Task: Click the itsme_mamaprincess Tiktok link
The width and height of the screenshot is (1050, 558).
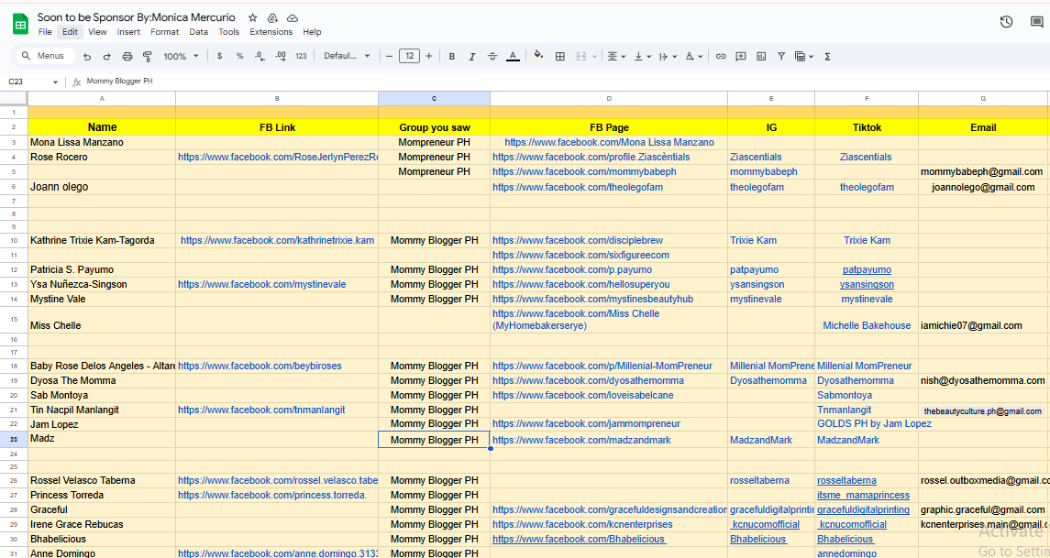Action: 863,495
